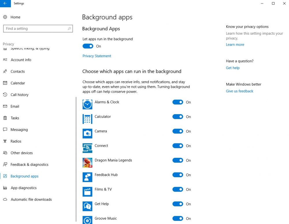Click the Learn more privacy link
This screenshot has width=289, height=224.
click(x=235, y=45)
